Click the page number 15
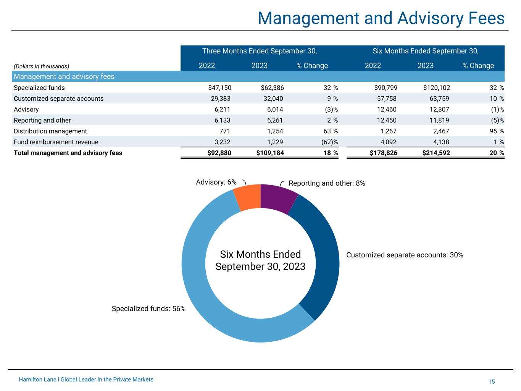 [x=491, y=381]
